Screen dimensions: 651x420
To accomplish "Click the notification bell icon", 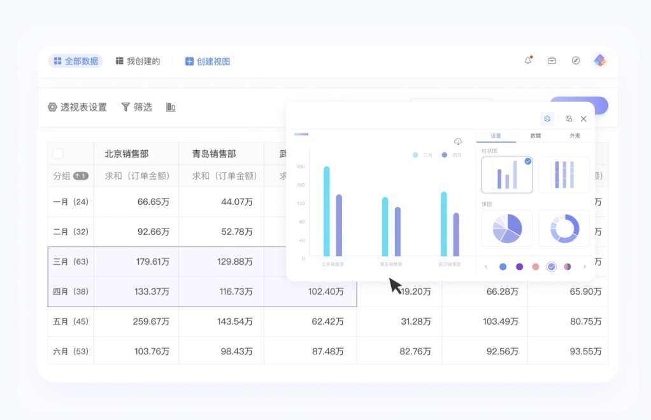I will click(528, 60).
